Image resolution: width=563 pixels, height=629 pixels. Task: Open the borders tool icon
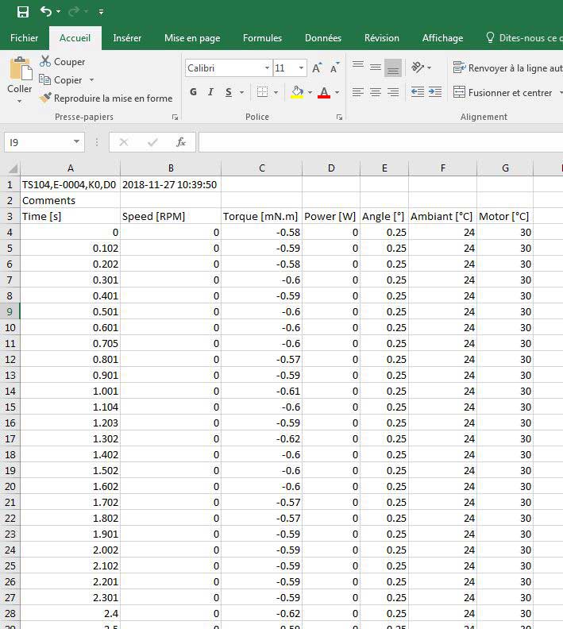click(x=263, y=93)
